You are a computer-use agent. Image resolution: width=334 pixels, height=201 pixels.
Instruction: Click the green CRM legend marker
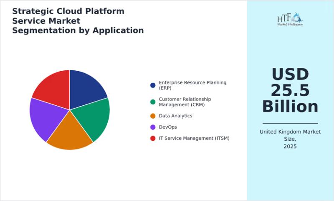click(153, 102)
